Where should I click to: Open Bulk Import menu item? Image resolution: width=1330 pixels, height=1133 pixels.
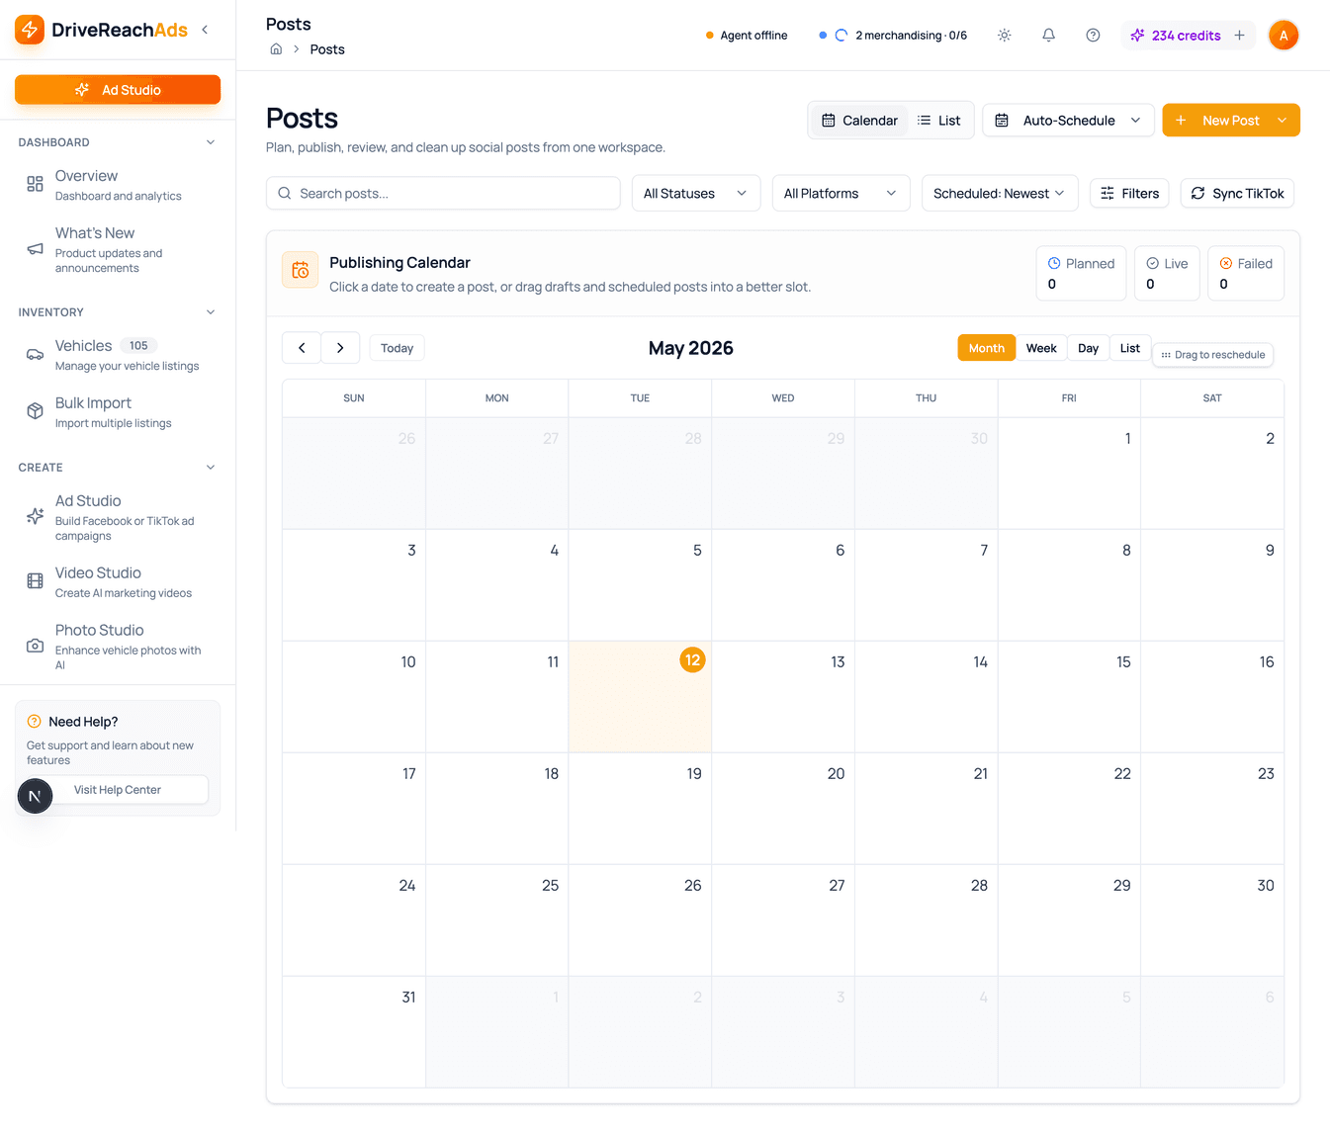pyautogui.click(x=118, y=411)
